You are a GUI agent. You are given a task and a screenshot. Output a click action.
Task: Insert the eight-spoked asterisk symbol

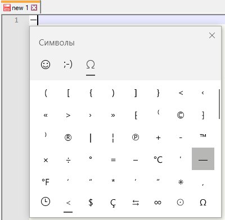point(181,182)
